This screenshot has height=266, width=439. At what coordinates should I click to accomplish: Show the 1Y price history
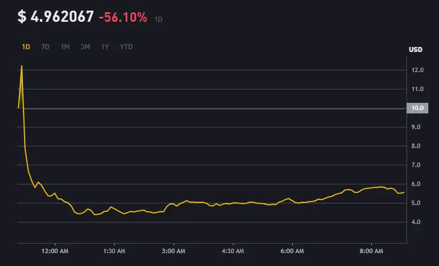tap(105, 47)
